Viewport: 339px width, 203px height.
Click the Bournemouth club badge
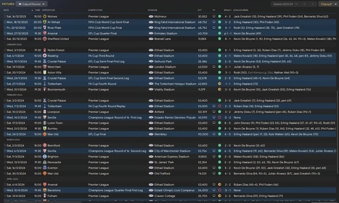click(x=45, y=89)
